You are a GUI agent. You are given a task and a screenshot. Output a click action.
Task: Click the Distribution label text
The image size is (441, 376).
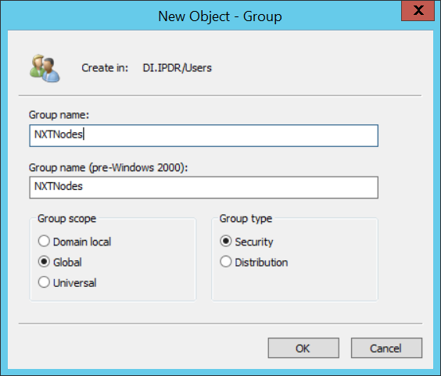(x=261, y=263)
